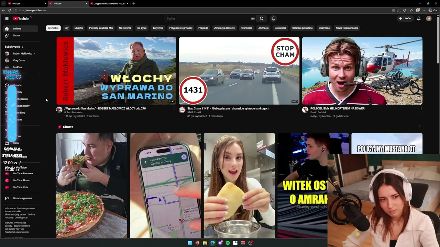This screenshot has width=440, height=247.
Task: Open Windows Start menu
Action: point(190,243)
